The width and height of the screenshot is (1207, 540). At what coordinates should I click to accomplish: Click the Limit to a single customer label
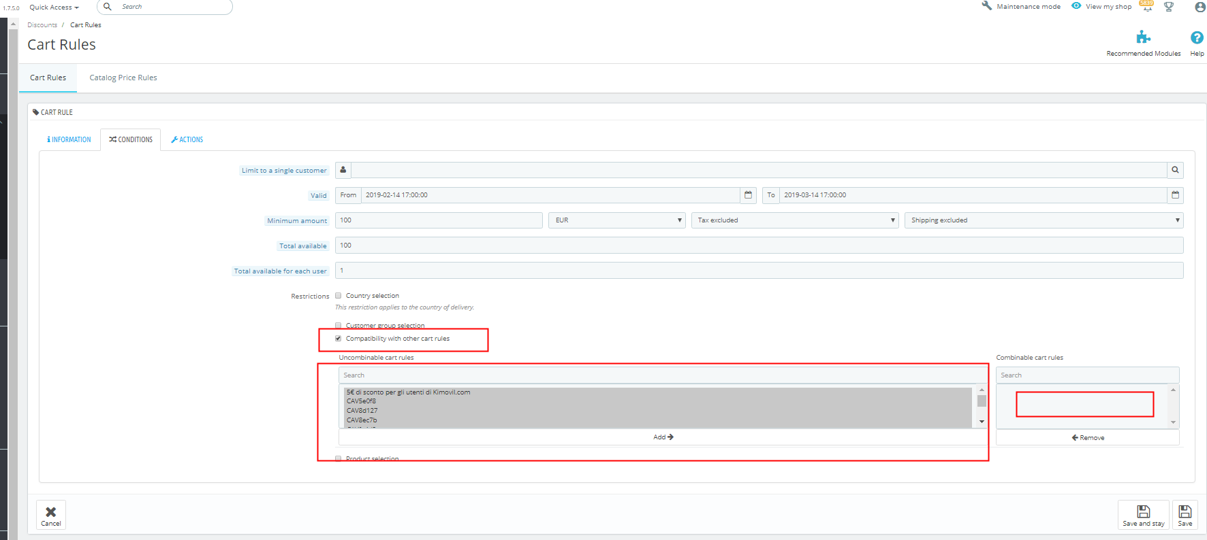coord(284,171)
